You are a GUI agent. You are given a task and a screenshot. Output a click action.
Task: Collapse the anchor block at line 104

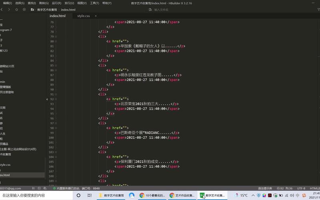tap(56, 157)
